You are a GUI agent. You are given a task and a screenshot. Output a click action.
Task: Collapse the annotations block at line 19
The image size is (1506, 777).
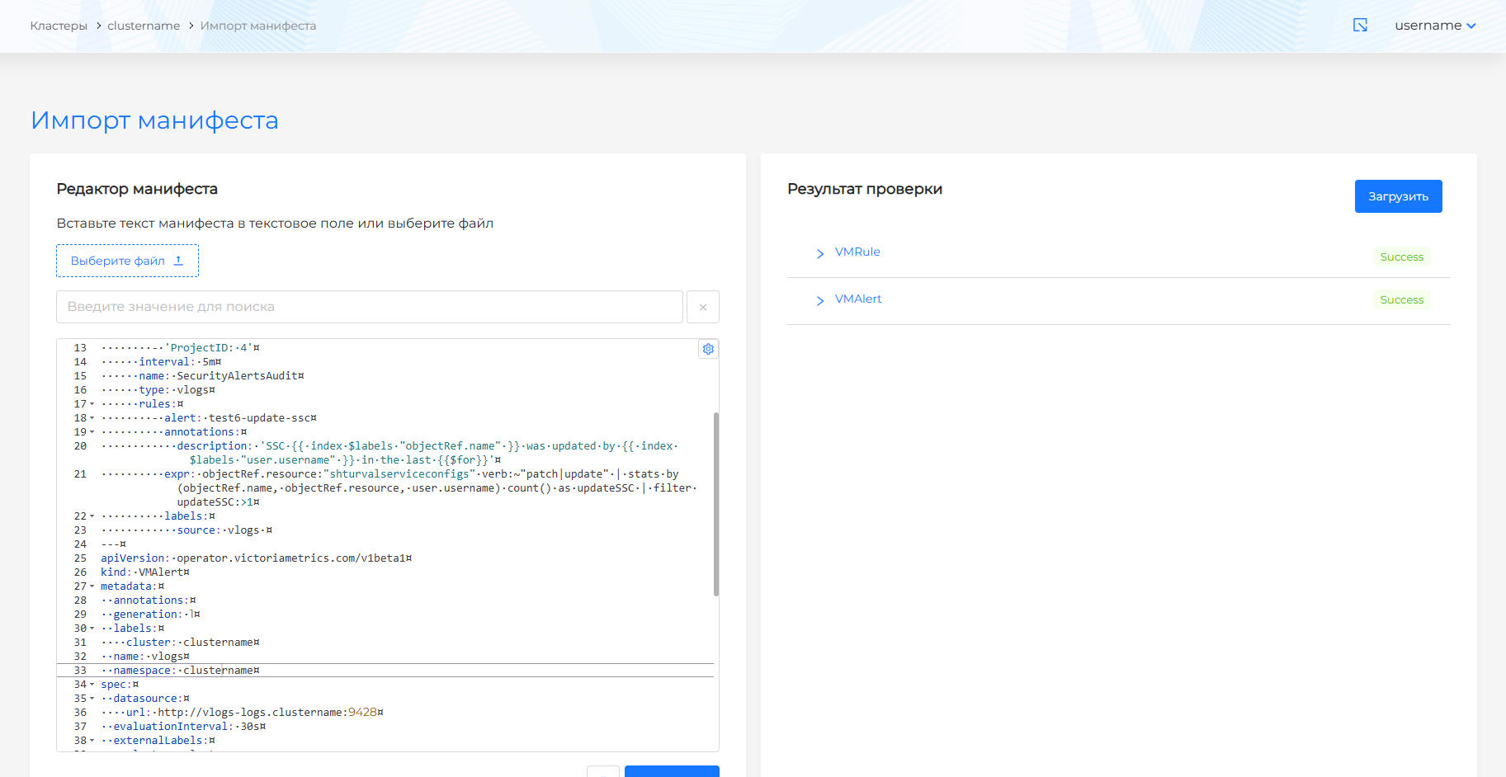[92, 432]
